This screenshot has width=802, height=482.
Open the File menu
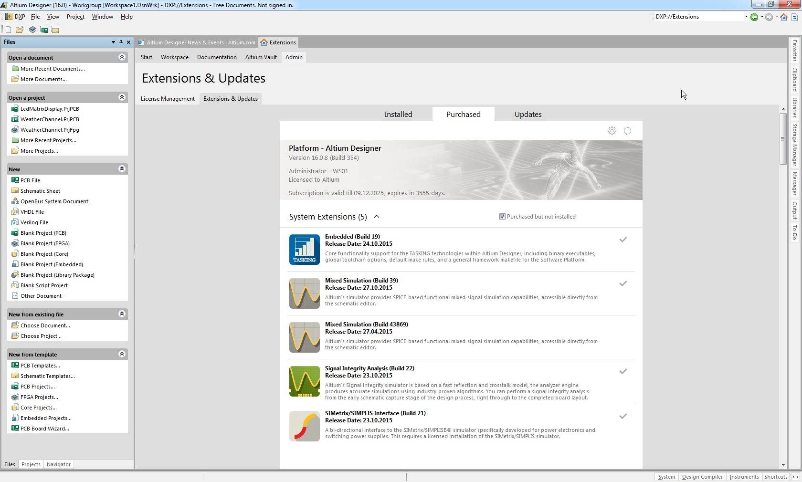click(x=35, y=17)
